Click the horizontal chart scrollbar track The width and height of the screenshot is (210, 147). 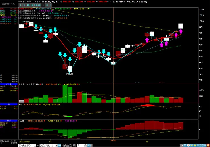pyautogui.click(x=136, y=145)
